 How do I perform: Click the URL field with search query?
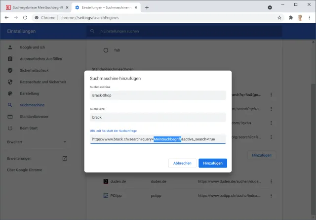coord(158,139)
